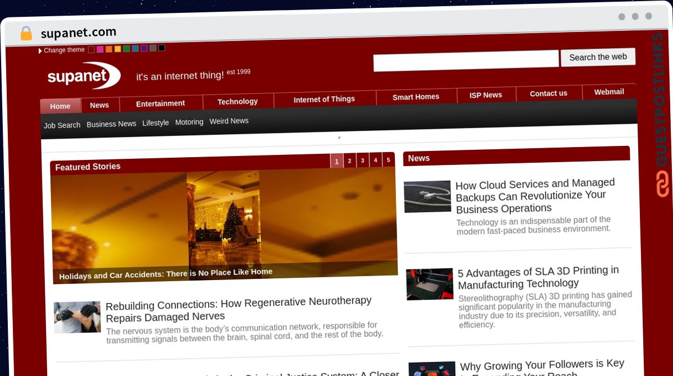This screenshot has height=376, width=673.
Task: Choose the yellow theme swatch
Action: (118, 49)
